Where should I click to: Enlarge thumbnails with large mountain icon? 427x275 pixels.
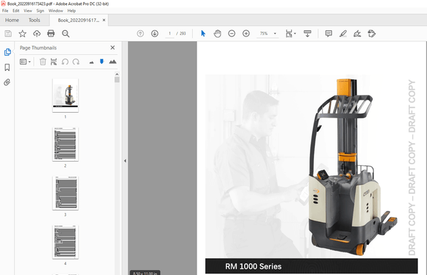tap(112, 62)
